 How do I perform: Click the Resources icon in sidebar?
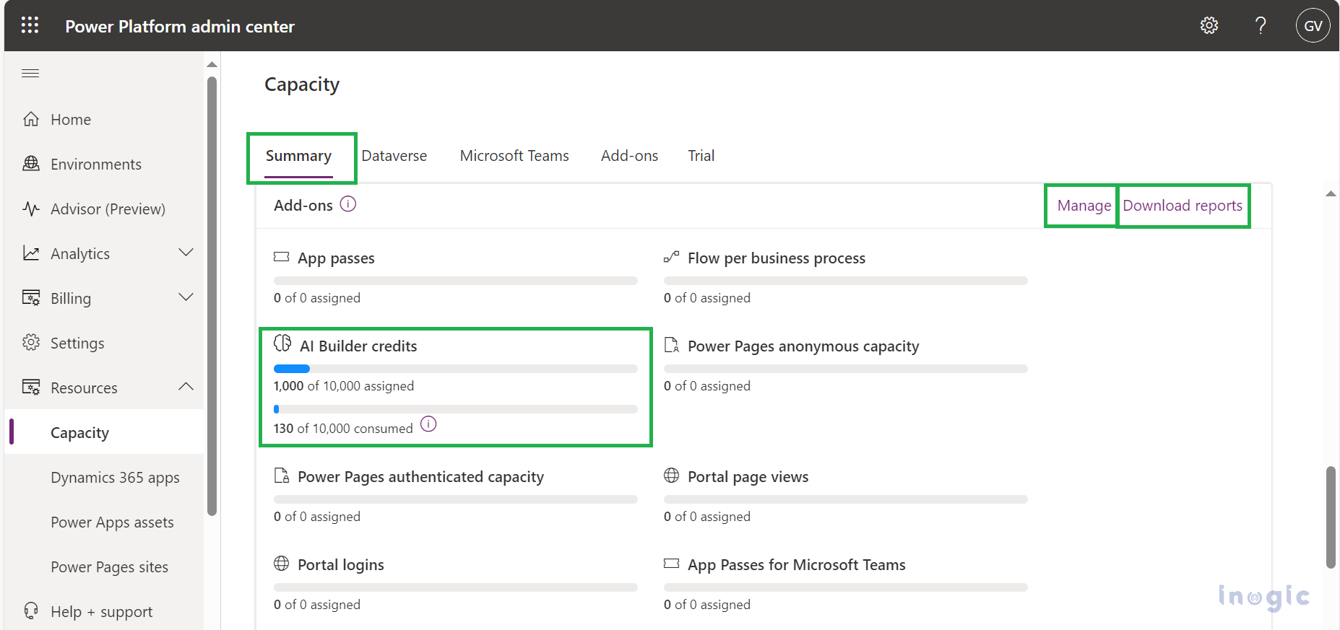click(31, 388)
